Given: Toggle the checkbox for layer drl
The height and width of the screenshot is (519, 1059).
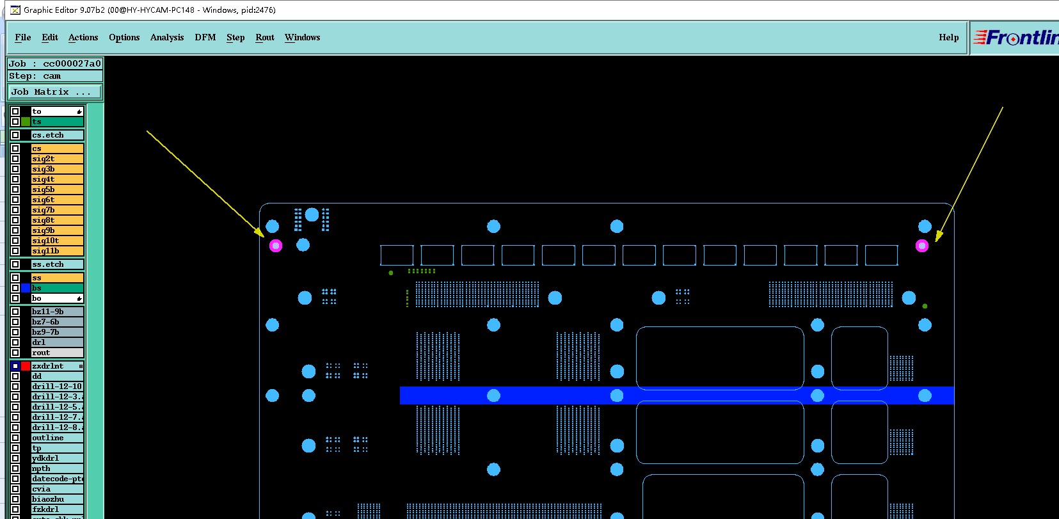Looking at the screenshot, I should pos(15,342).
